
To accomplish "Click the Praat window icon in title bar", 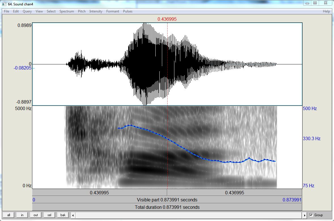I will point(4,4).
